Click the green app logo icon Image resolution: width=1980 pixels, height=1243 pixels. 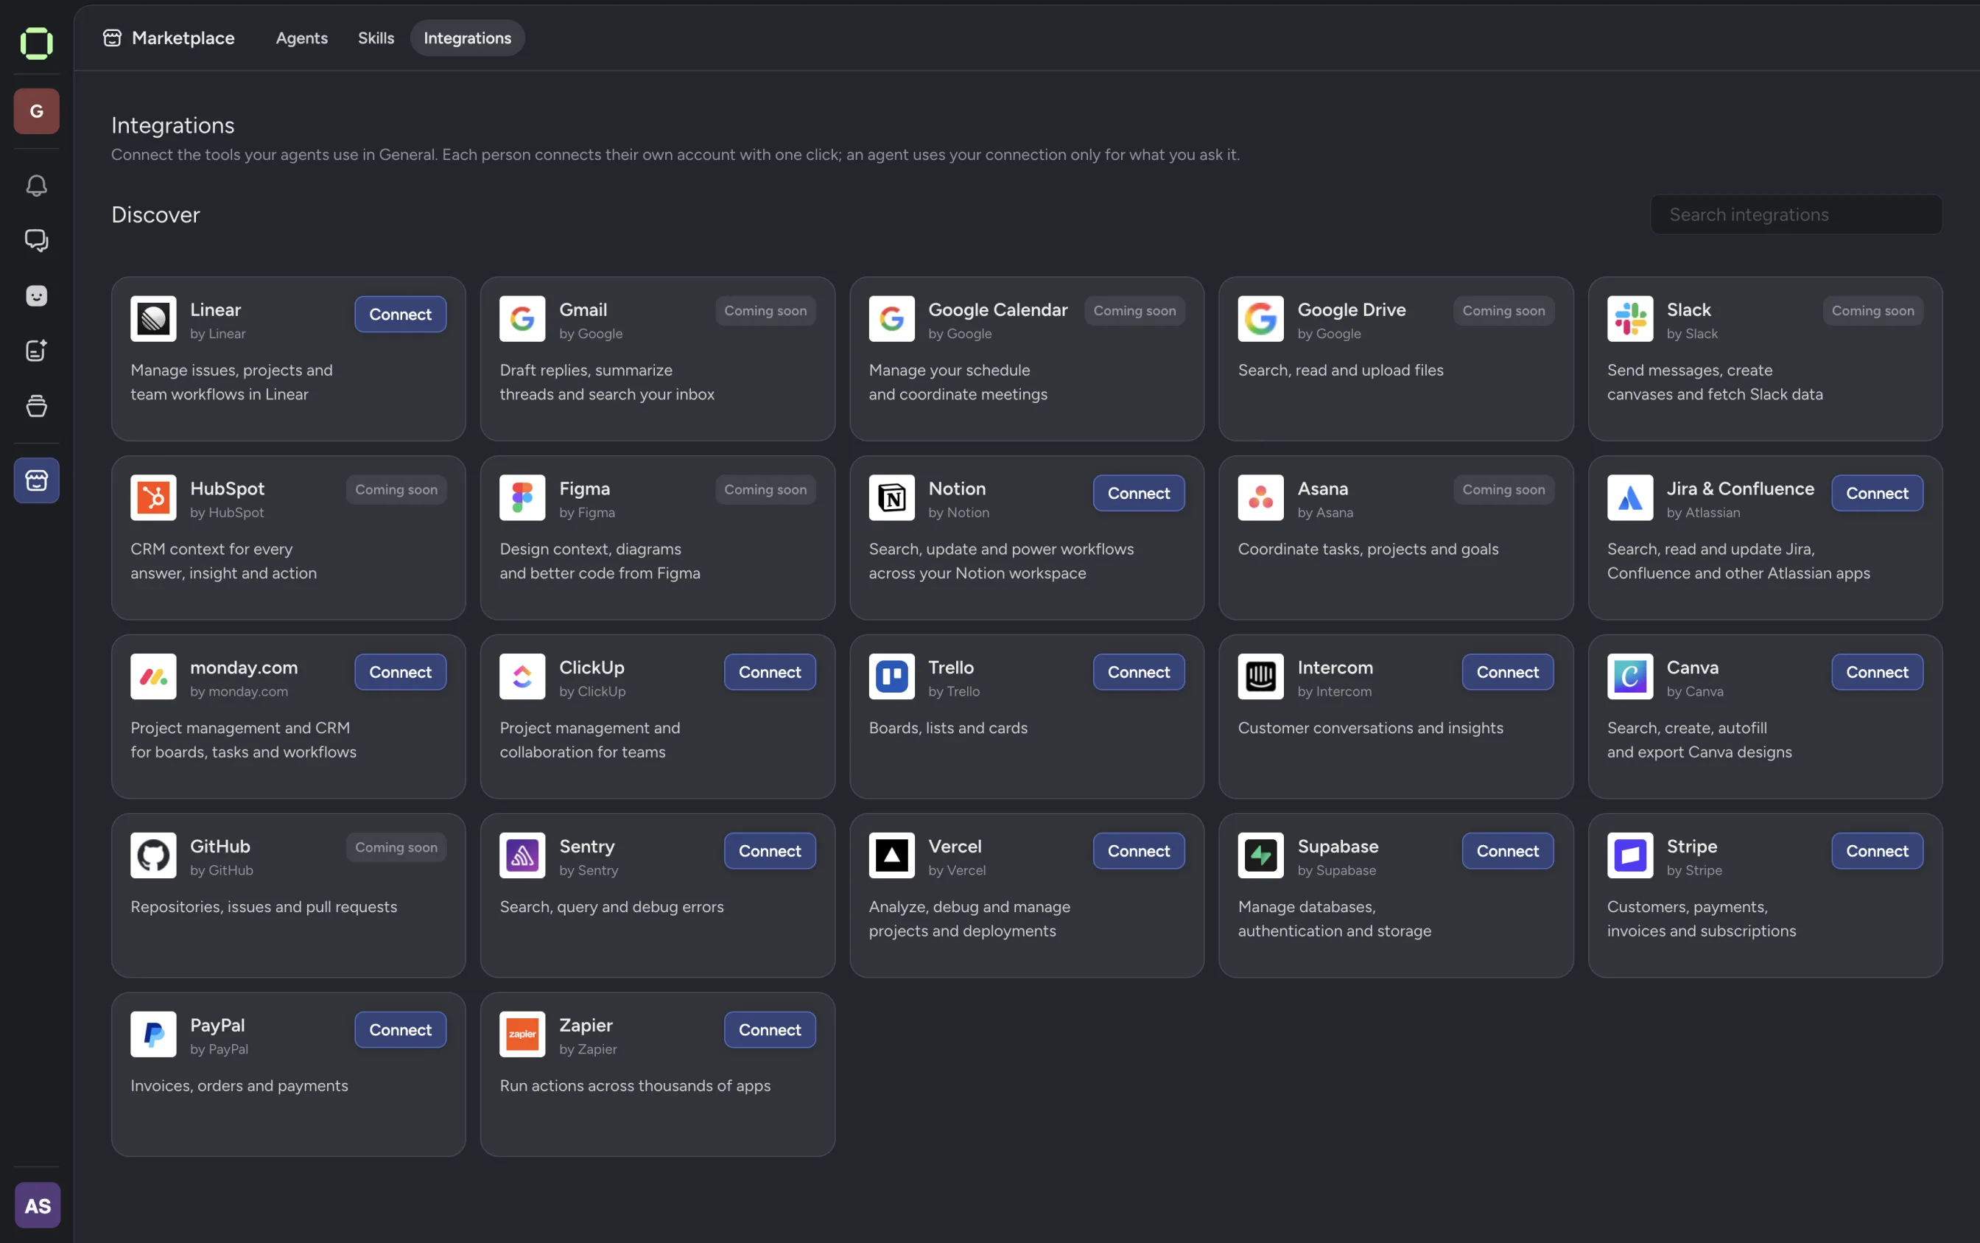[36, 43]
